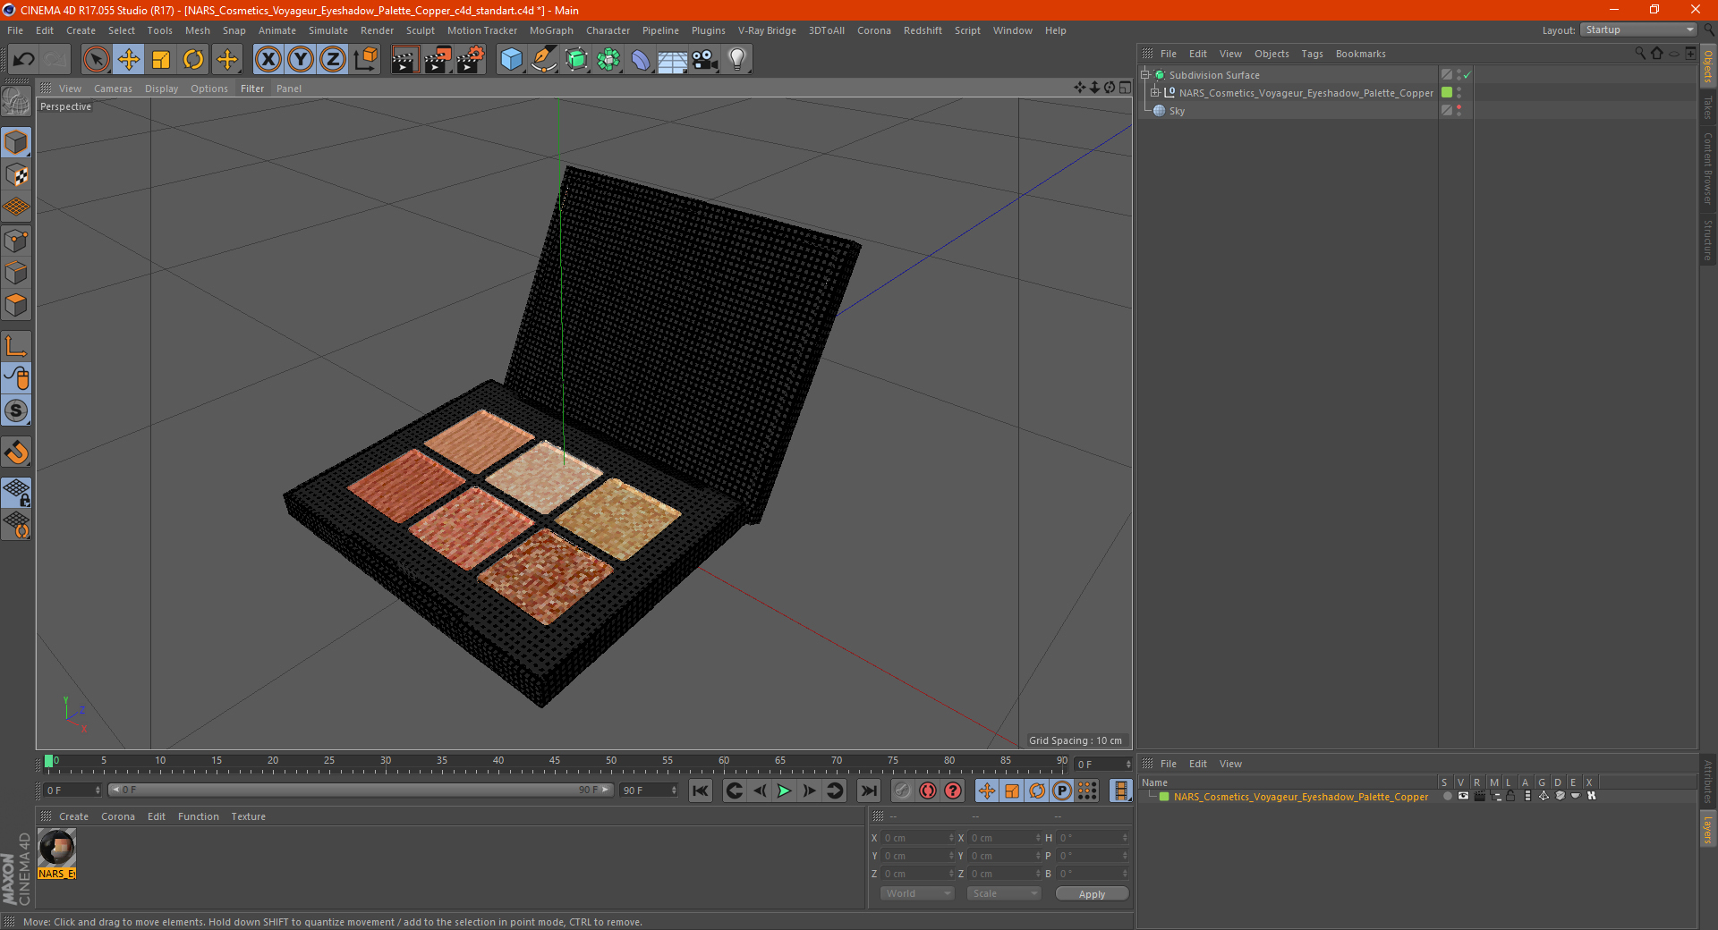
Task: Toggle Subdivision Surface enable checkmark
Action: tap(1467, 75)
